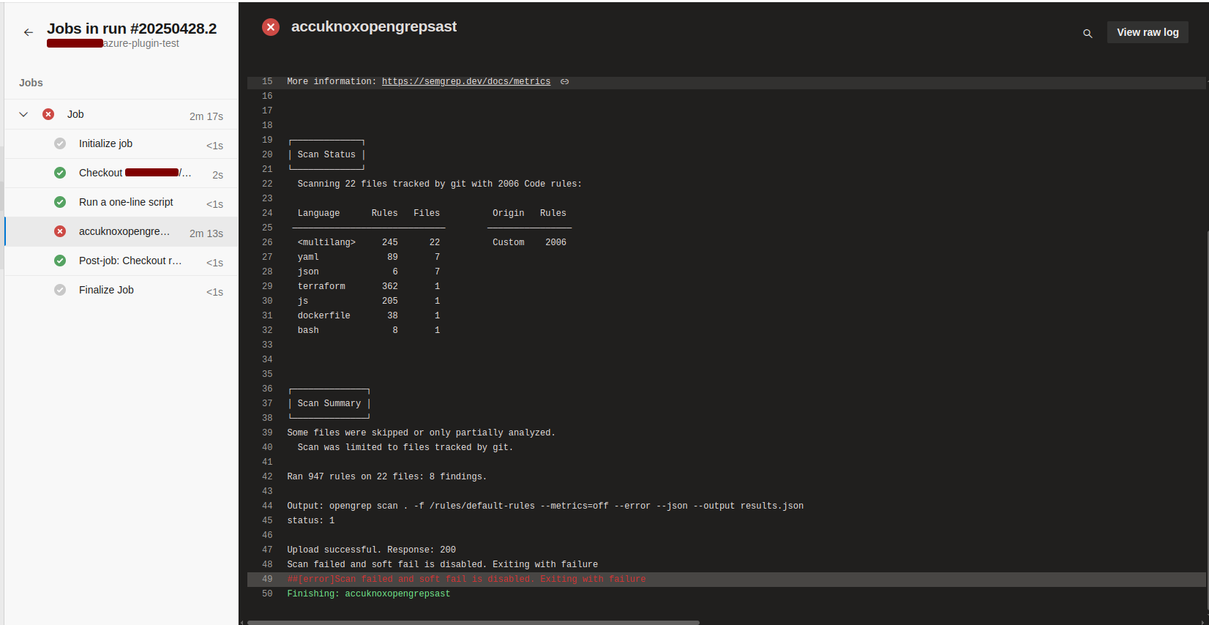The image size is (1209, 625).
Task: Click log line 'status: 1'
Action: click(310, 520)
